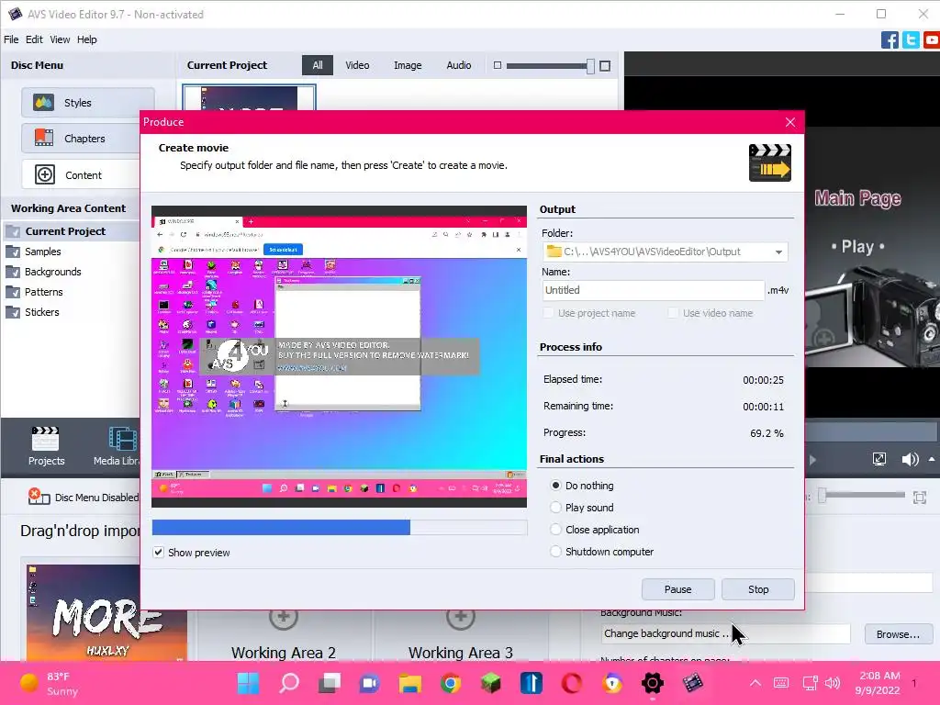940x705 pixels.
Task: Open taskbar Search
Action: click(x=289, y=683)
